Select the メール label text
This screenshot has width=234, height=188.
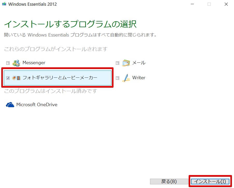[x=139, y=63]
